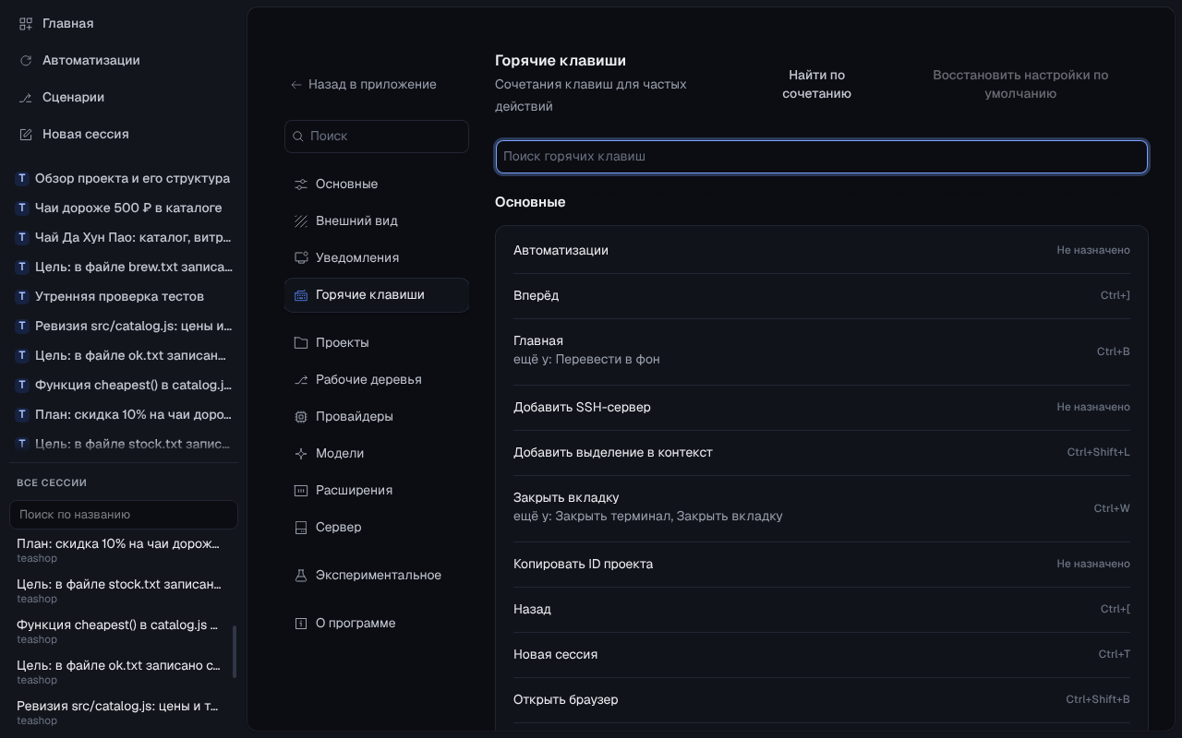
Task: Click the sessions list scrollbar thumb
Action: pyautogui.click(x=235, y=651)
